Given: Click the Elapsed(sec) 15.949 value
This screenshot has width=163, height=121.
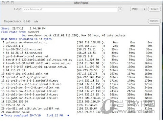Looking at the screenshot, I should pos(26,21).
